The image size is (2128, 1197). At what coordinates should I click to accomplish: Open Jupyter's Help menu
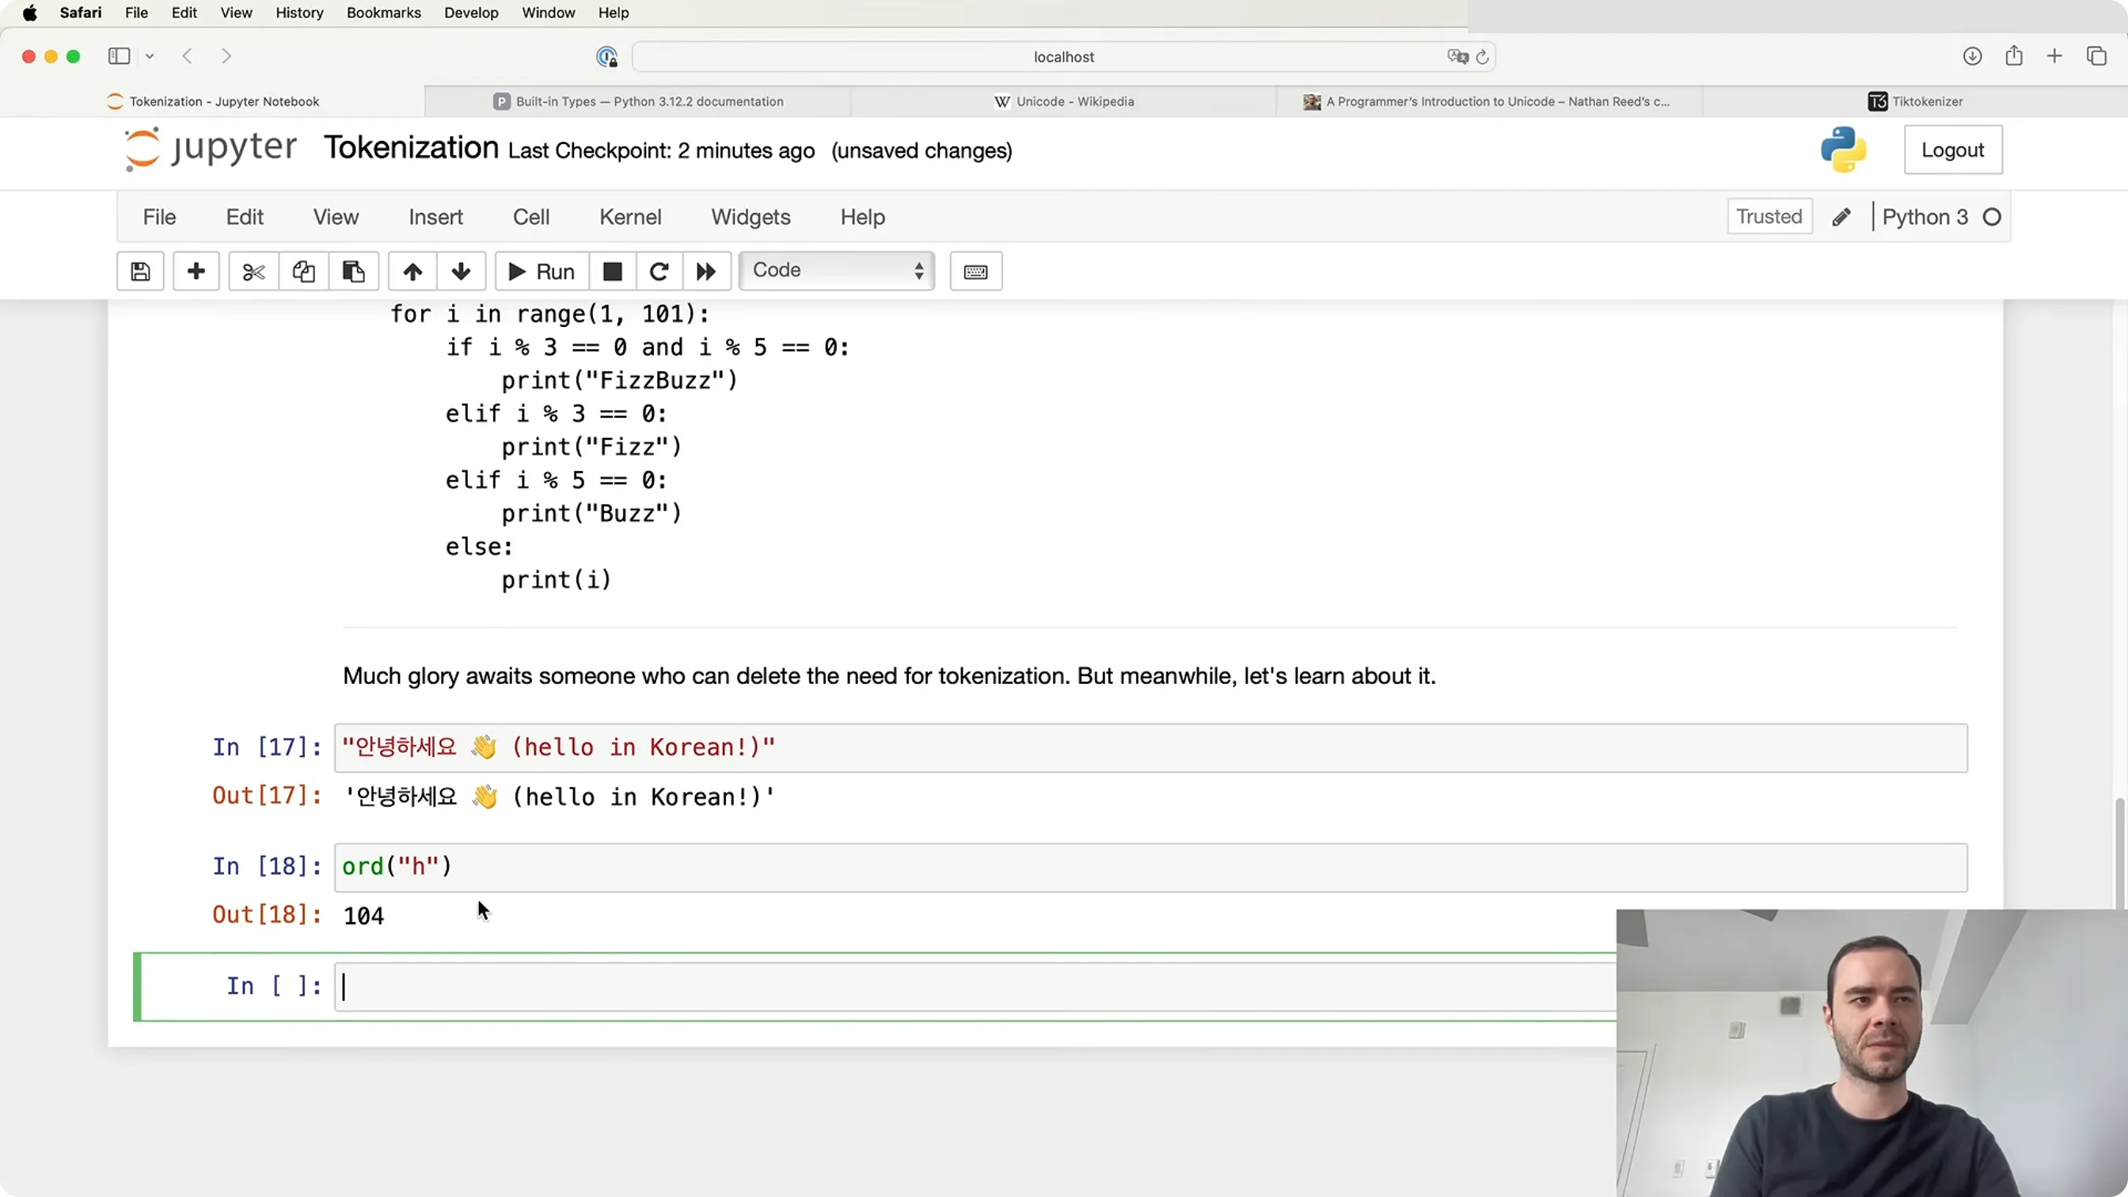[x=862, y=216]
